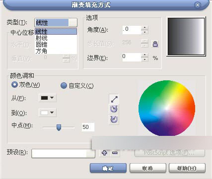Click the step value lock icon
The image size is (212, 179).
point(155,44)
